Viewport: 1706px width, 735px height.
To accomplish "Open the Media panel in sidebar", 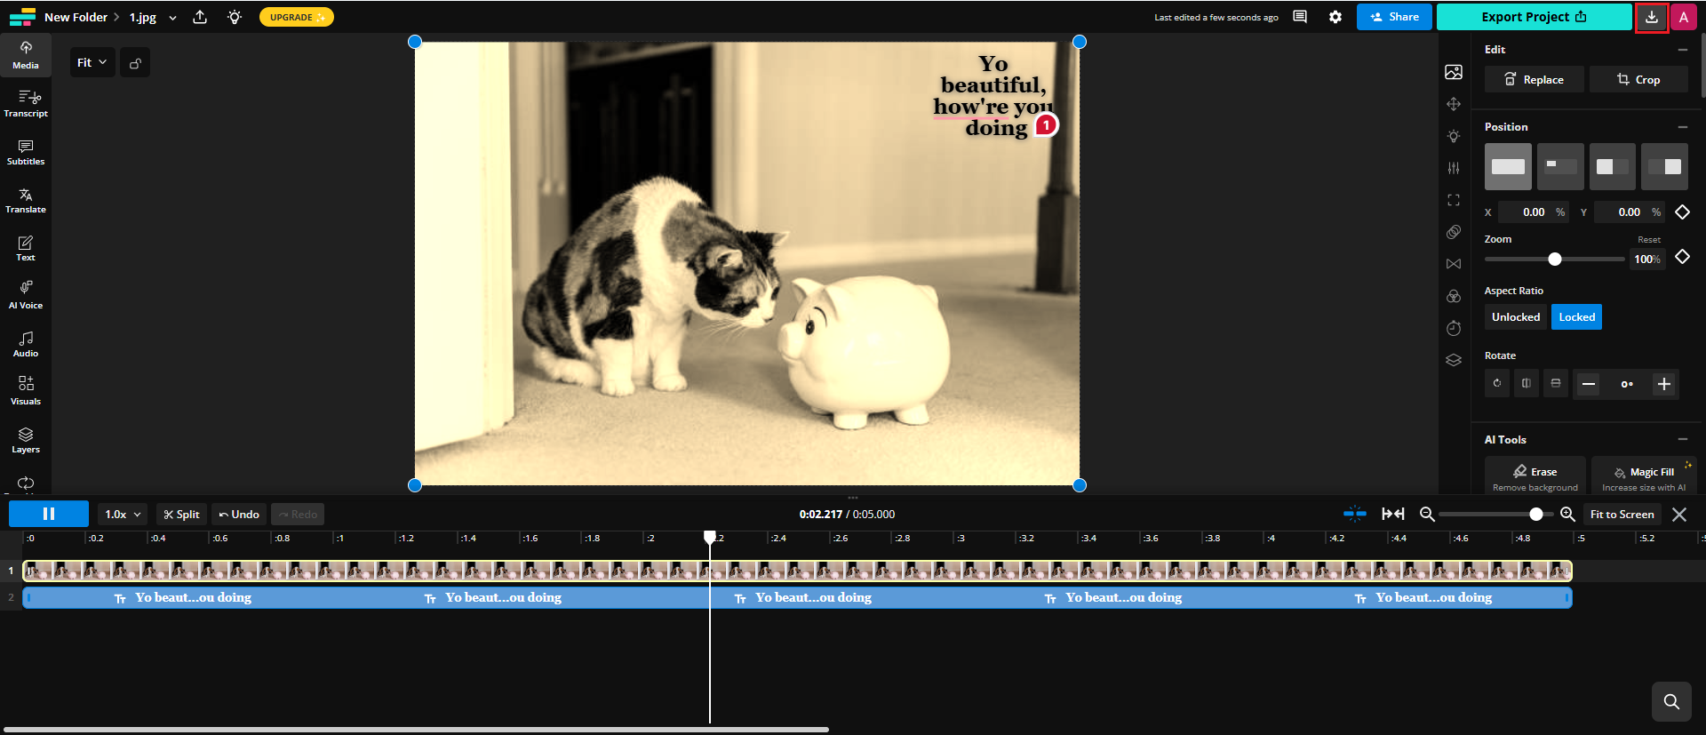I will pyautogui.click(x=26, y=54).
